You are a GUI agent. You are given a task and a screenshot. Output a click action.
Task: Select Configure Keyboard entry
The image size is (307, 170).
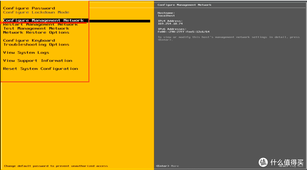coord(29,41)
